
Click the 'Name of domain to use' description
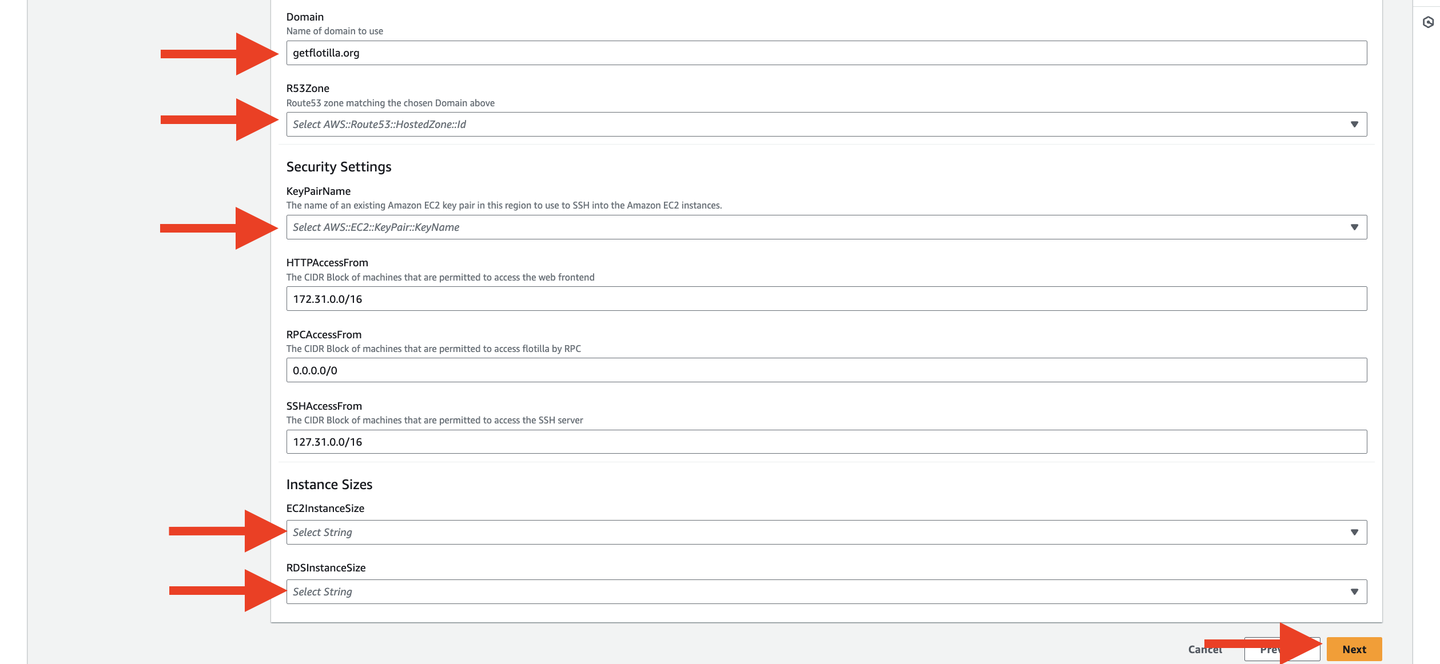point(335,31)
